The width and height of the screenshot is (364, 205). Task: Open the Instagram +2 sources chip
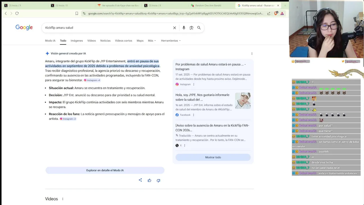pyautogui.click(x=68, y=119)
